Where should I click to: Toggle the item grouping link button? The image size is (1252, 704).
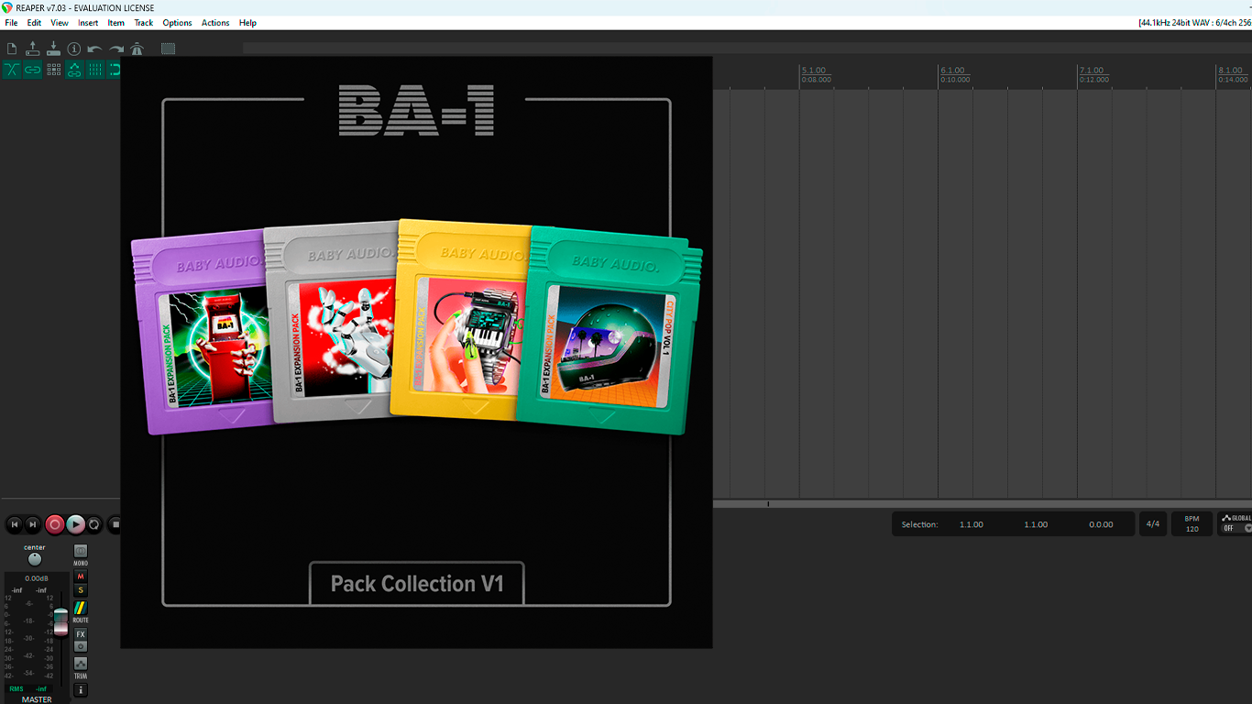32,70
